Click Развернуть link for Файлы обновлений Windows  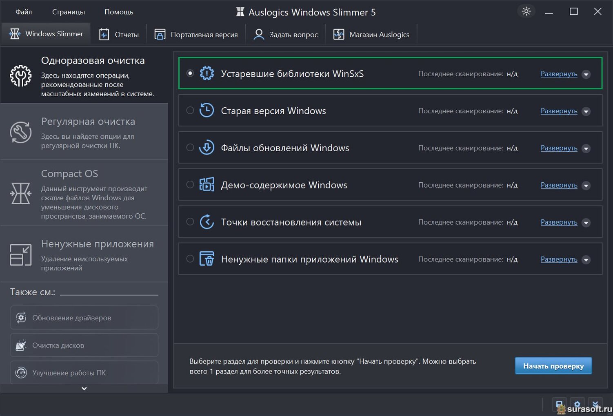coord(559,148)
